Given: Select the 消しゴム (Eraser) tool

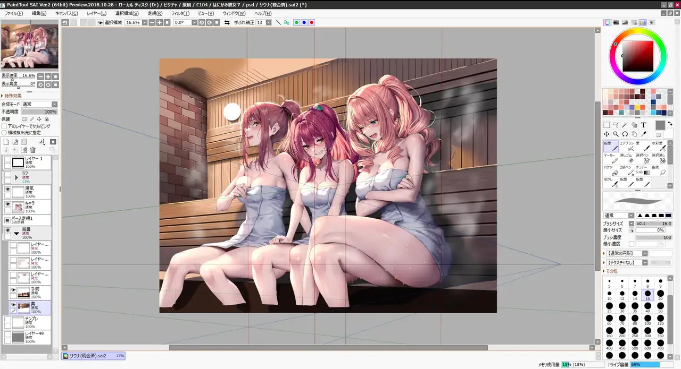Looking at the screenshot, I should pyautogui.click(x=627, y=158).
